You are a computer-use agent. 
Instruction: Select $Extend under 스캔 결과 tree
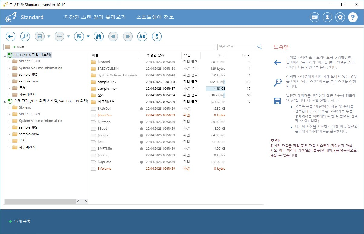tap(25, 107)
